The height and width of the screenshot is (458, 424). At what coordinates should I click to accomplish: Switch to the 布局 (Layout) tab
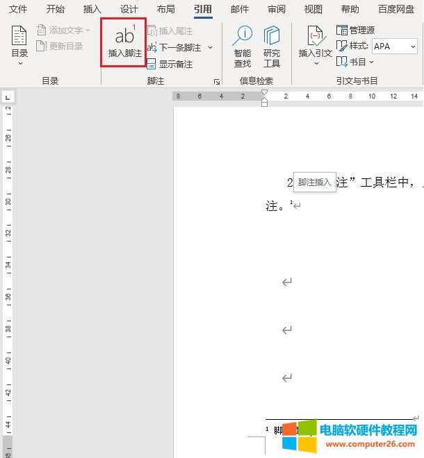(x=165, y=9)
